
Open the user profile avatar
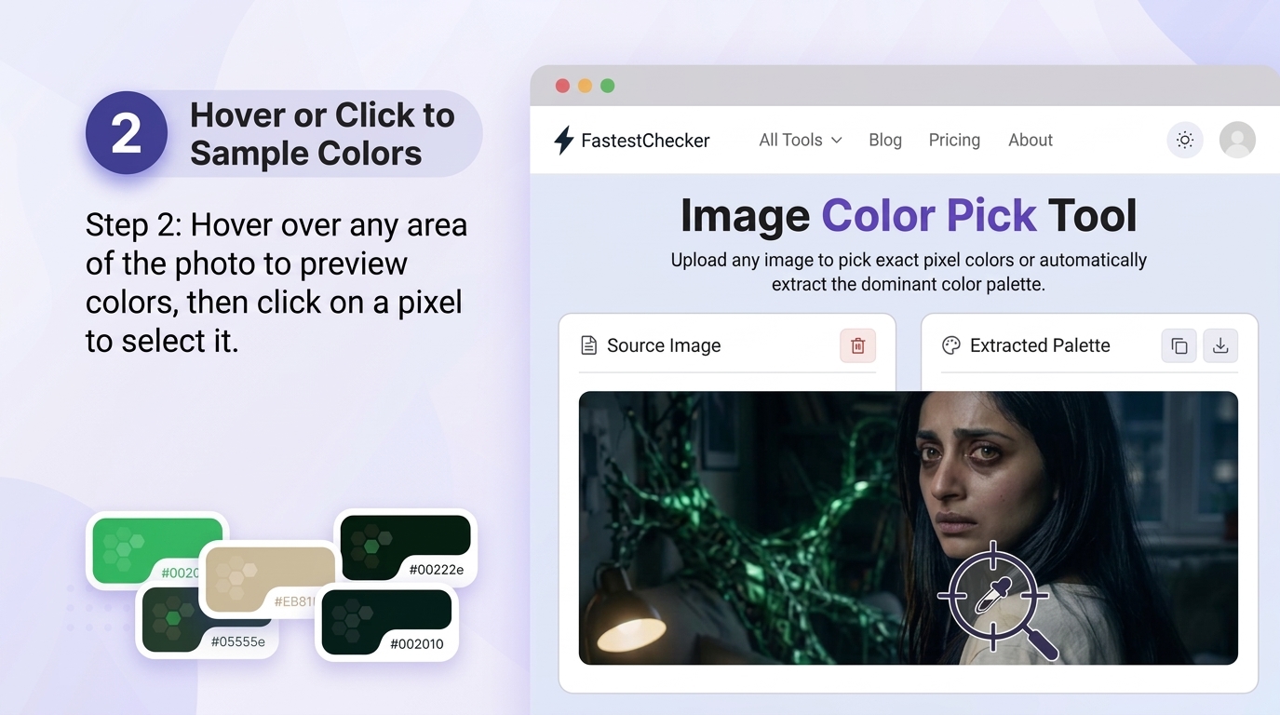1237,140
